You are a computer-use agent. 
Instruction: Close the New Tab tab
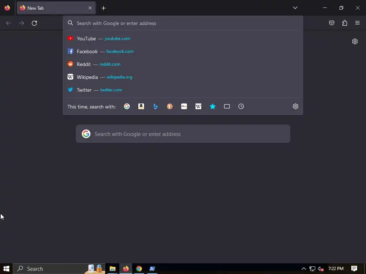(x=90, y=8)
